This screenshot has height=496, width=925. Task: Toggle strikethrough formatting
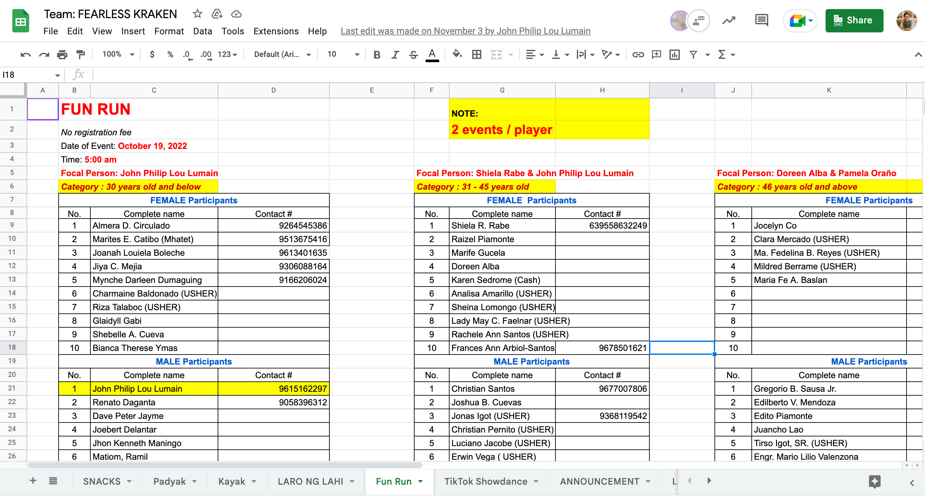[413, 54]
